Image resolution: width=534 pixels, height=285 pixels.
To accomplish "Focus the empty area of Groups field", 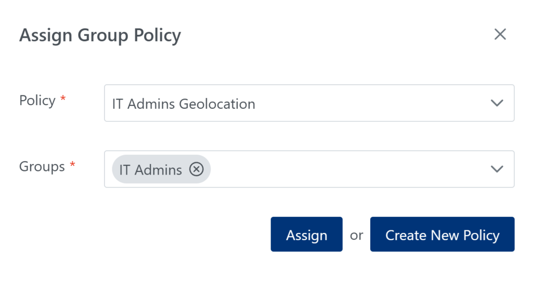I will 344,169.
